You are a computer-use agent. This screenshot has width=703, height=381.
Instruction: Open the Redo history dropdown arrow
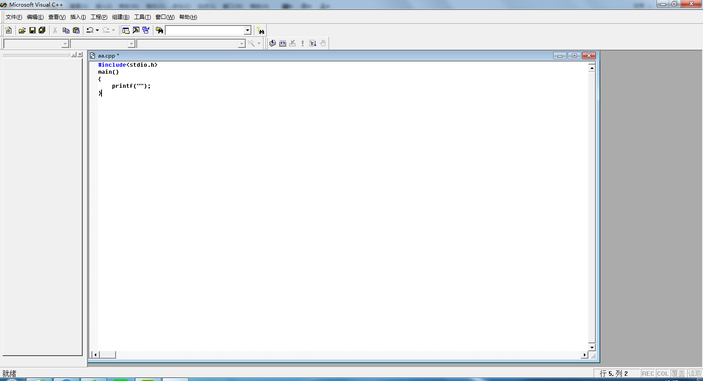[113, 30]
